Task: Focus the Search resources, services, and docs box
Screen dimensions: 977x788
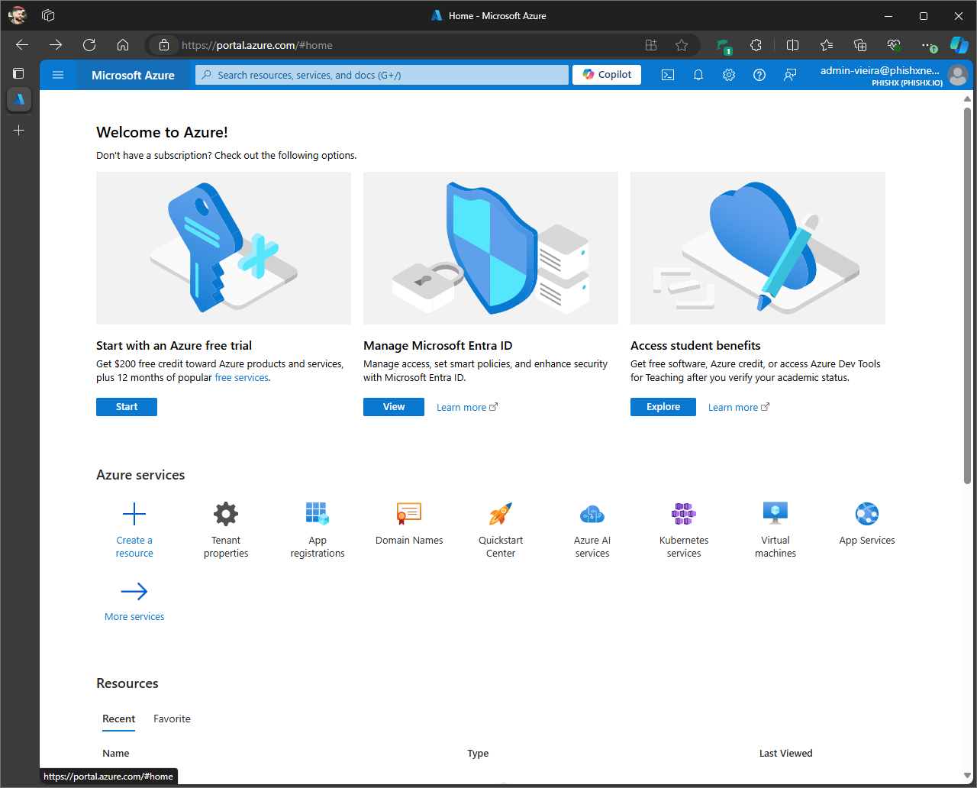Action: pyautogui.click(x=382, y=75)
